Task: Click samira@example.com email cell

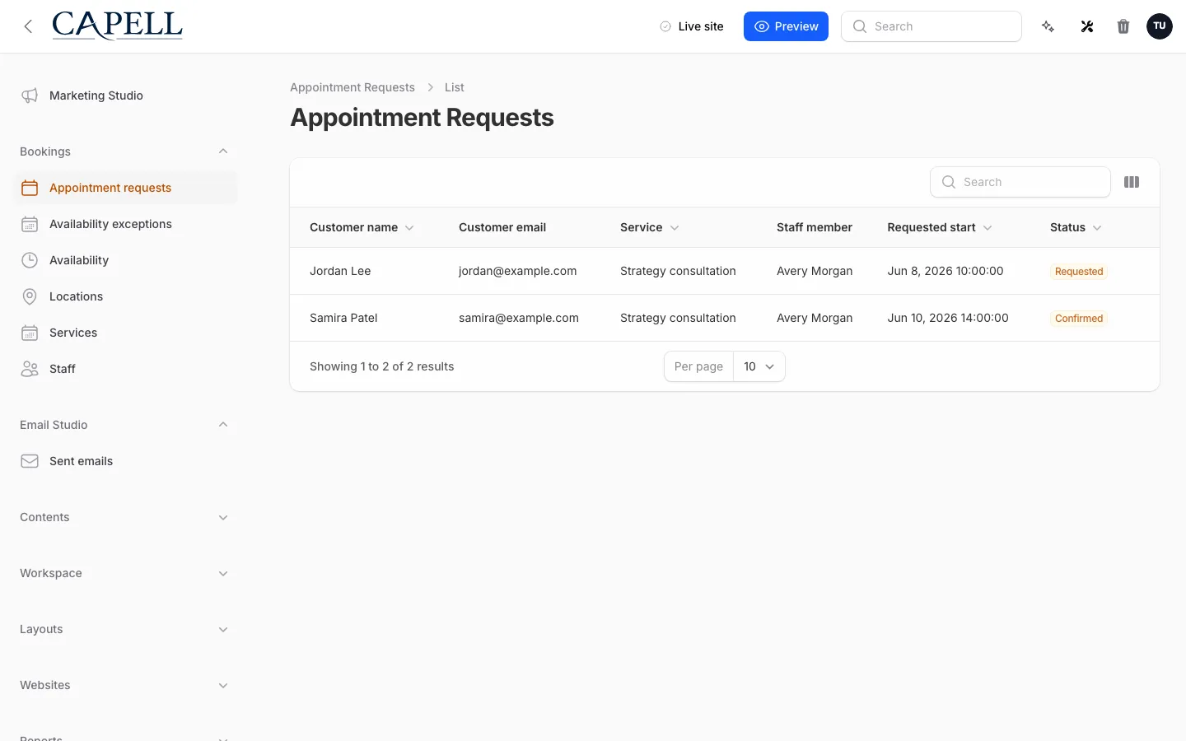Action: 519,318
